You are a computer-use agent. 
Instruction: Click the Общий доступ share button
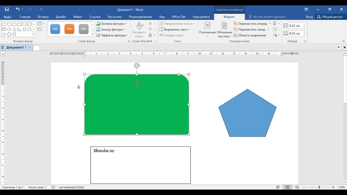tap(330, 17)
